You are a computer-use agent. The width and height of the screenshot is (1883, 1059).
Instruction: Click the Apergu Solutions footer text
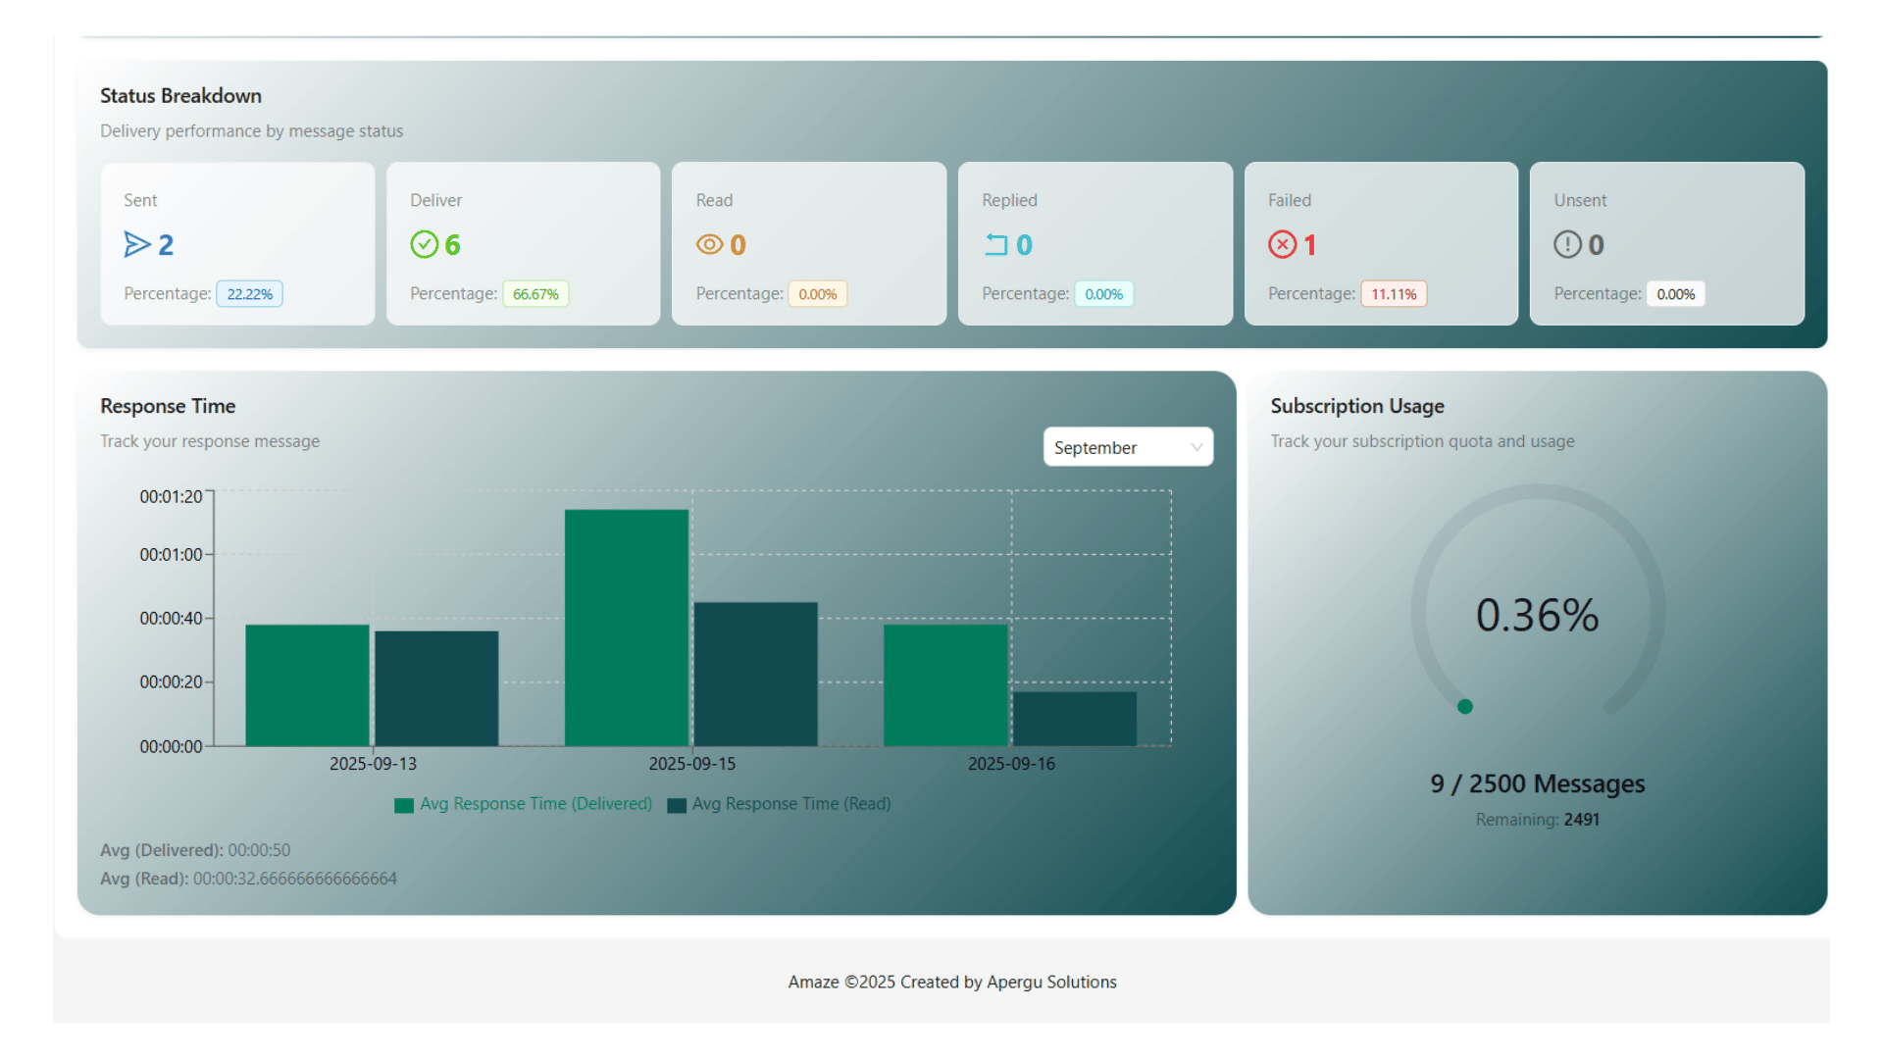pos(1051,982)
